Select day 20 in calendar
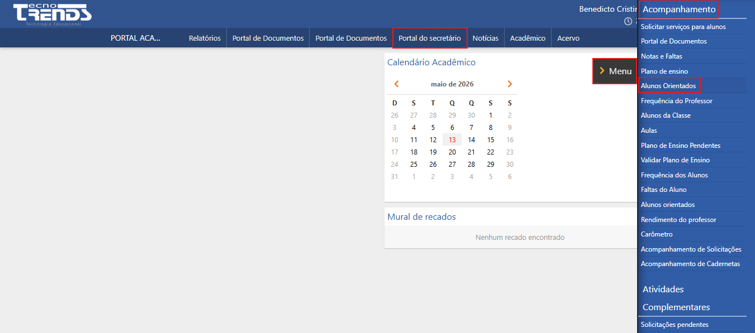Image resolution: width=755 pixels, height=333 pixels. 452,152
